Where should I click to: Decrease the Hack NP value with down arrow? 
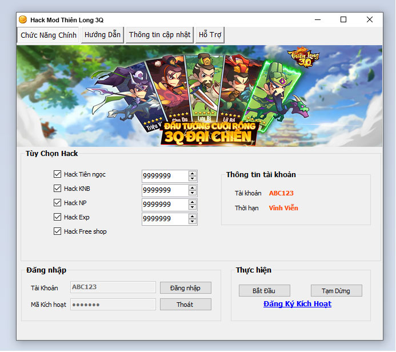[193, 207]
